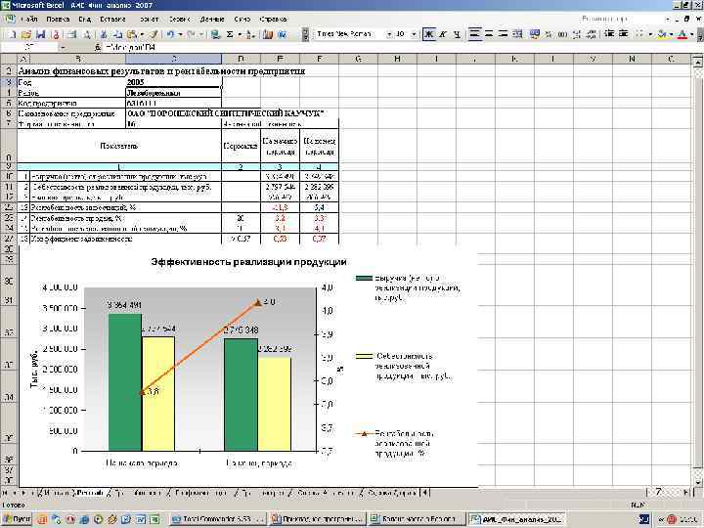Viewport: 704px width, 528px height.
Task: Switch to Total Commander in taskbar
Action: (219, 519)
